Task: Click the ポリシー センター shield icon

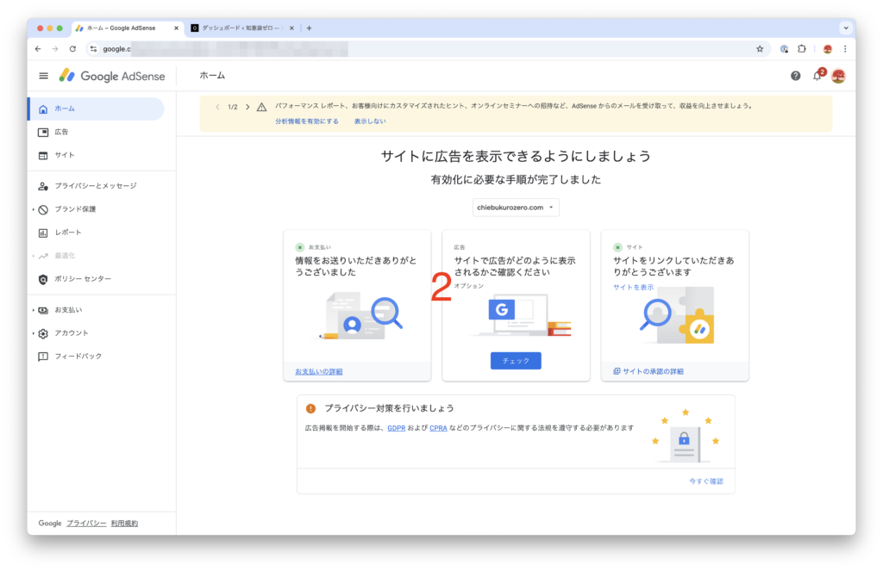Action: coord(43,279)
